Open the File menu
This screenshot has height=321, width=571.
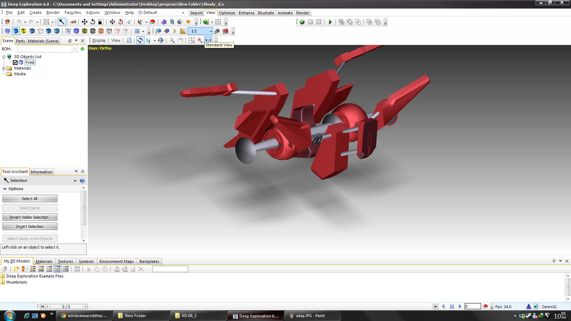pos(9,12)
